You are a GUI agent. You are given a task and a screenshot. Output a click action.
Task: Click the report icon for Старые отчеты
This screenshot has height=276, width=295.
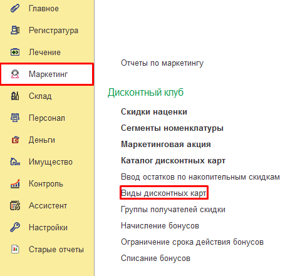tap(15, 249)
